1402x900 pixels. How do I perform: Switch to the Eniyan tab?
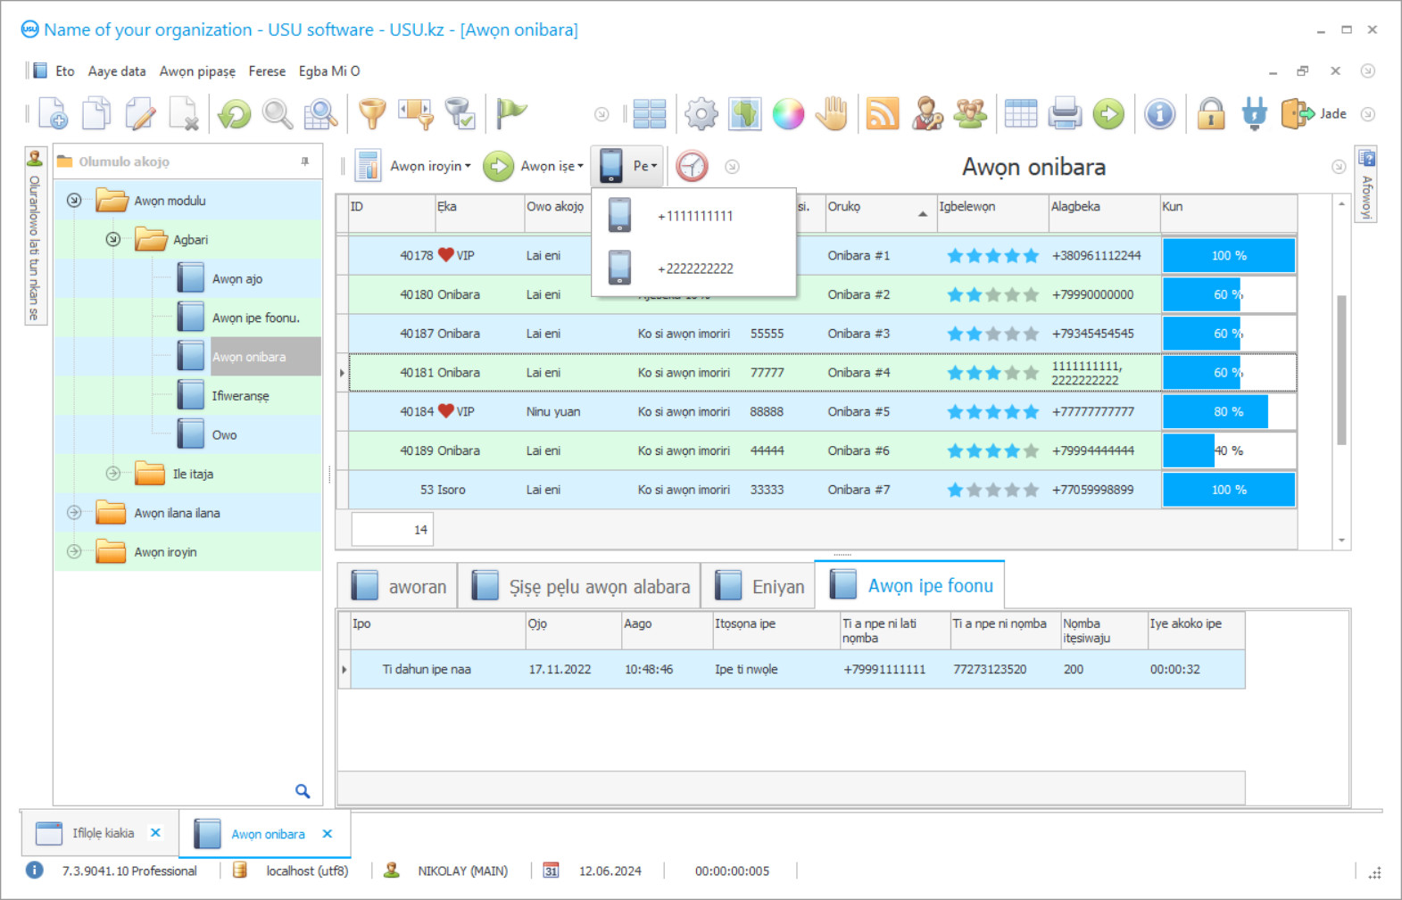pyautogui.click(x=759, y=586)
